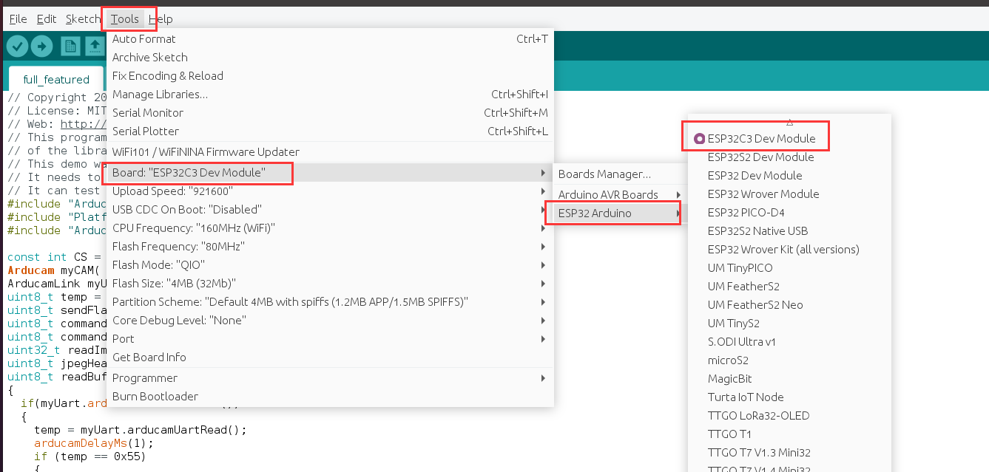The height and width of the screenshot is (472, 989).
Task: Select ESP32 Wrover Kit (all versions)
Action: 789,249
